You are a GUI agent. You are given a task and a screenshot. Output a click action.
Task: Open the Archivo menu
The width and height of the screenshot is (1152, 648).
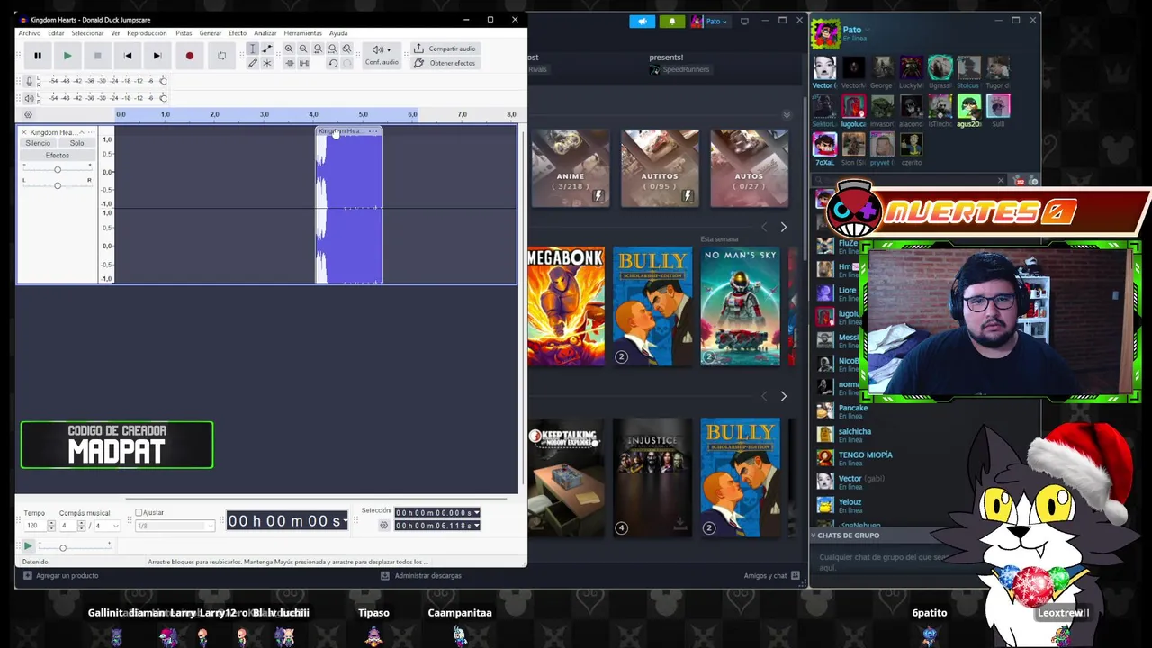pyautogui.click(x=30, y=33)
